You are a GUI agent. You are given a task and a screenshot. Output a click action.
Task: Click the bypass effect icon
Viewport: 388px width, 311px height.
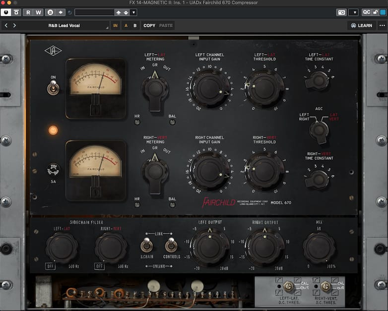tap(16, 12)
